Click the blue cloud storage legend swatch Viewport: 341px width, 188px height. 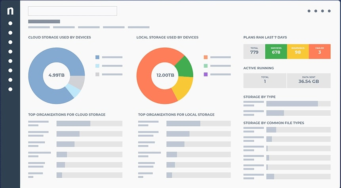97,57
